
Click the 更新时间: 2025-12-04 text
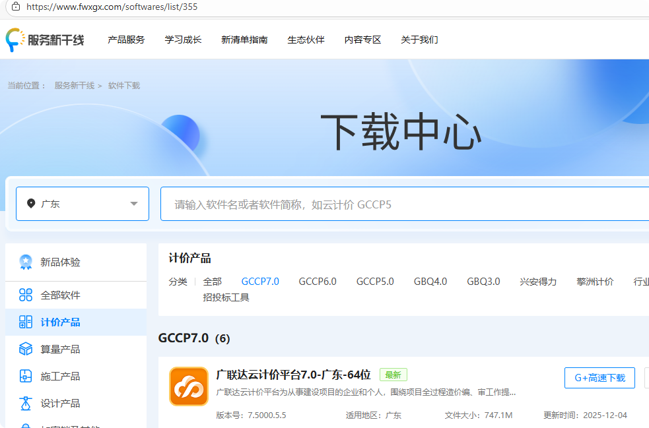coord(585,415)
